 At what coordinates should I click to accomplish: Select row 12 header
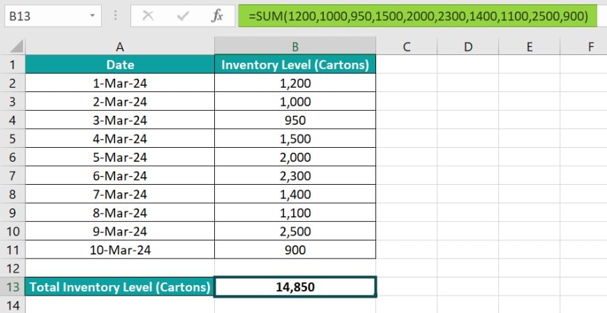(13, 268)
